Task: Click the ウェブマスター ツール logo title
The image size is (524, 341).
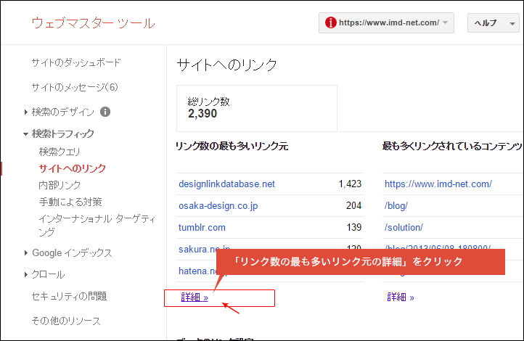Action: 93,23
